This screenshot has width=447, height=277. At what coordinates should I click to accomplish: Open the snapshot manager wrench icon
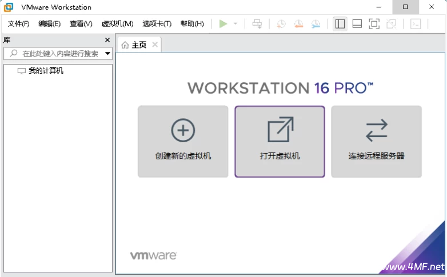pyautogui.click(x=316, y=23)
